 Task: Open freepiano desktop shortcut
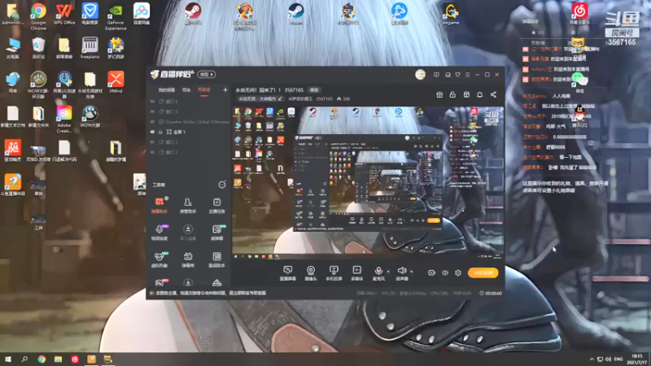[90, 48]
